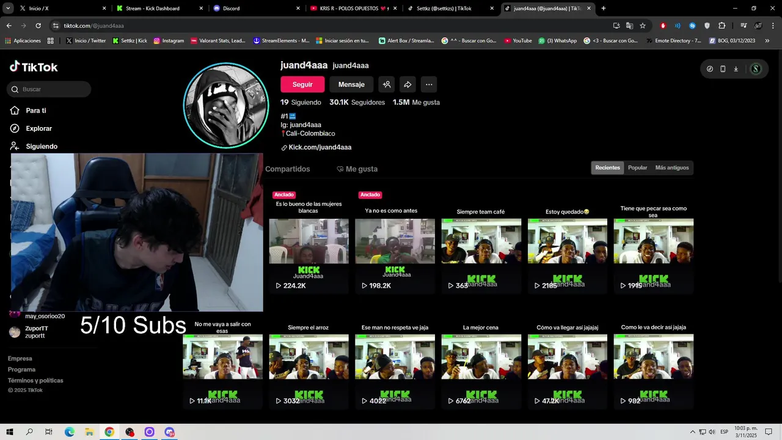Go to the Siguiendo feed
The width and height of the screenshot is (782, 440).
click(34, 146)
